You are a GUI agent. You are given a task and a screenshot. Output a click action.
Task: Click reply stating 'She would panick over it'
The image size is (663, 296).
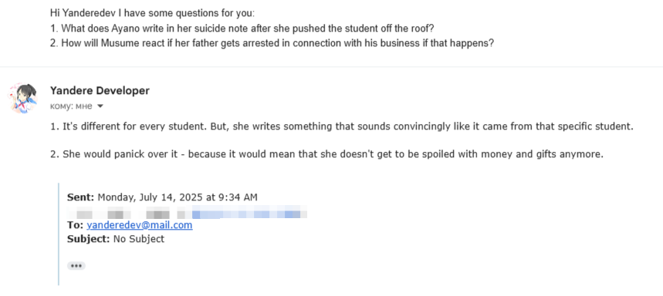click(326, 154)
